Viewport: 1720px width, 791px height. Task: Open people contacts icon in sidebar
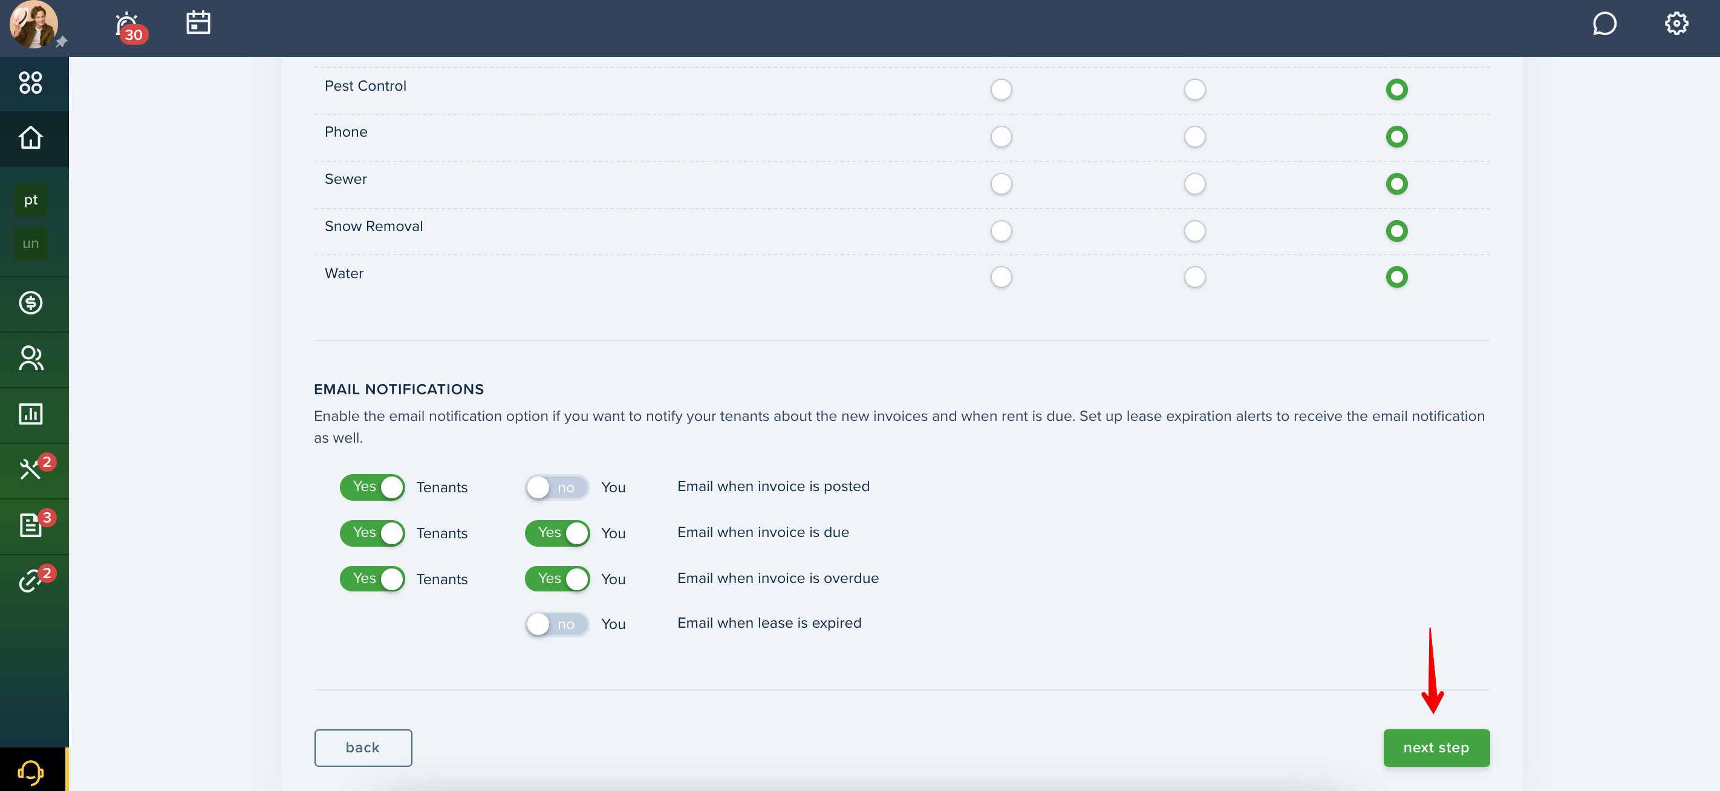click(x=31, y=359)
